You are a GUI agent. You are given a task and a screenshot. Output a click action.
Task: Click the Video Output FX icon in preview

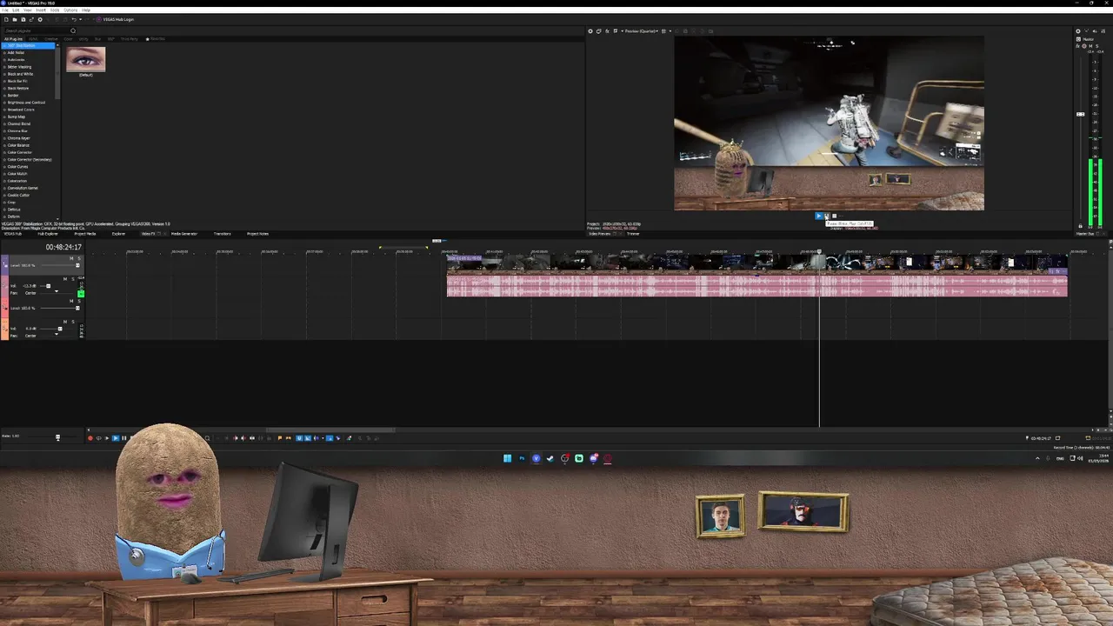tap(607, 31)
